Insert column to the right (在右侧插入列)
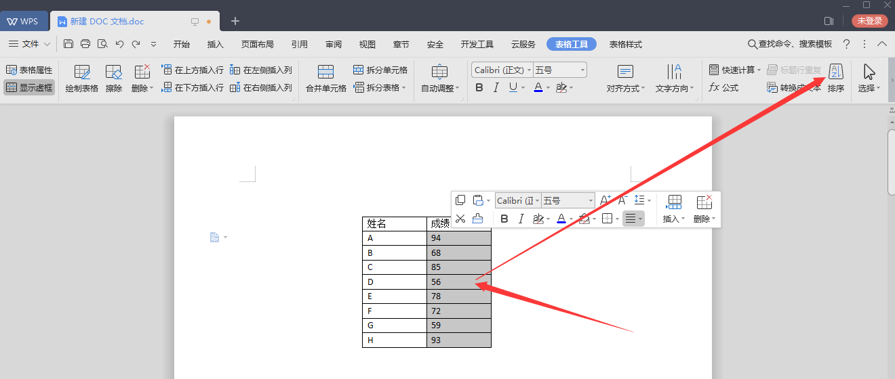Viewport: 895px width, 379px height. pos(261,88)
